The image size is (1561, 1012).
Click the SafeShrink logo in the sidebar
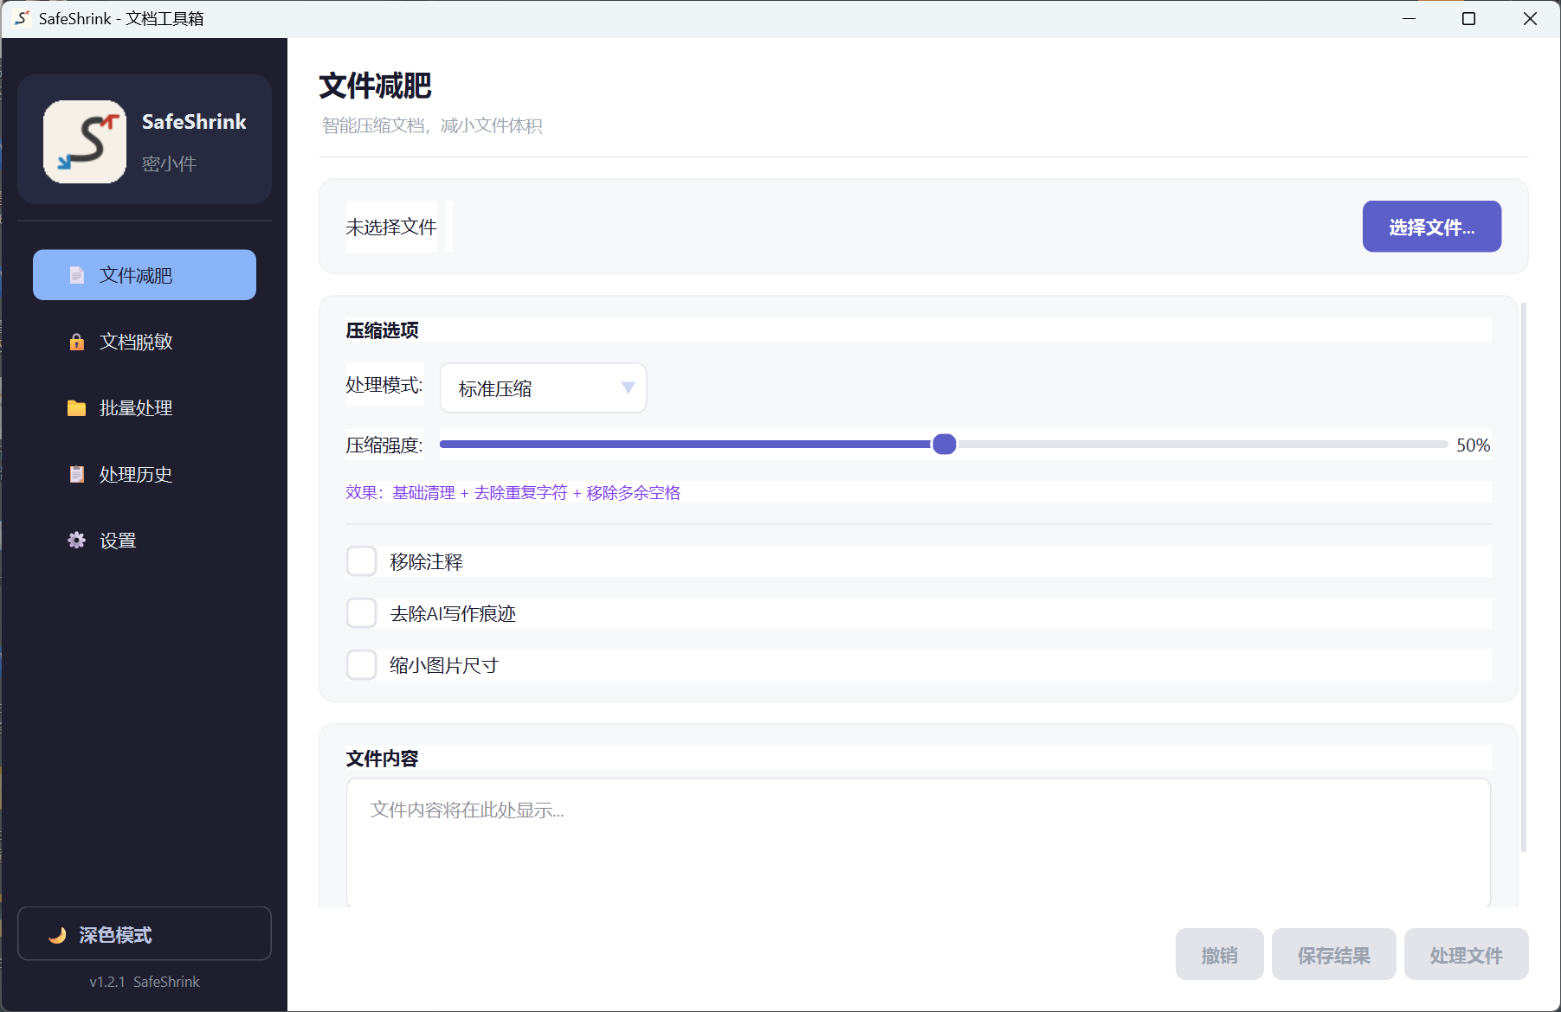[85, 142]
